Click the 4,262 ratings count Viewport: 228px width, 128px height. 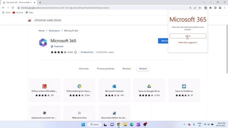[70, 52]
